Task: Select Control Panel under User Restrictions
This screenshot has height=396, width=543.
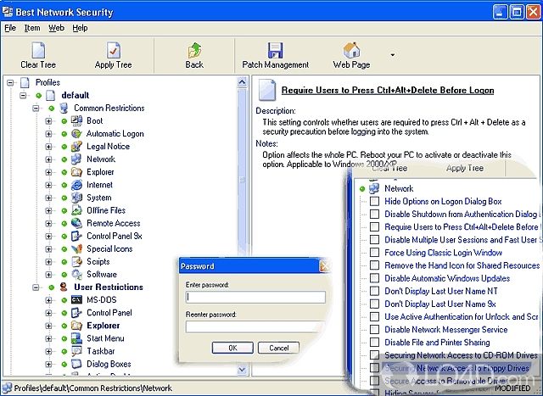Action: [109, 313]
